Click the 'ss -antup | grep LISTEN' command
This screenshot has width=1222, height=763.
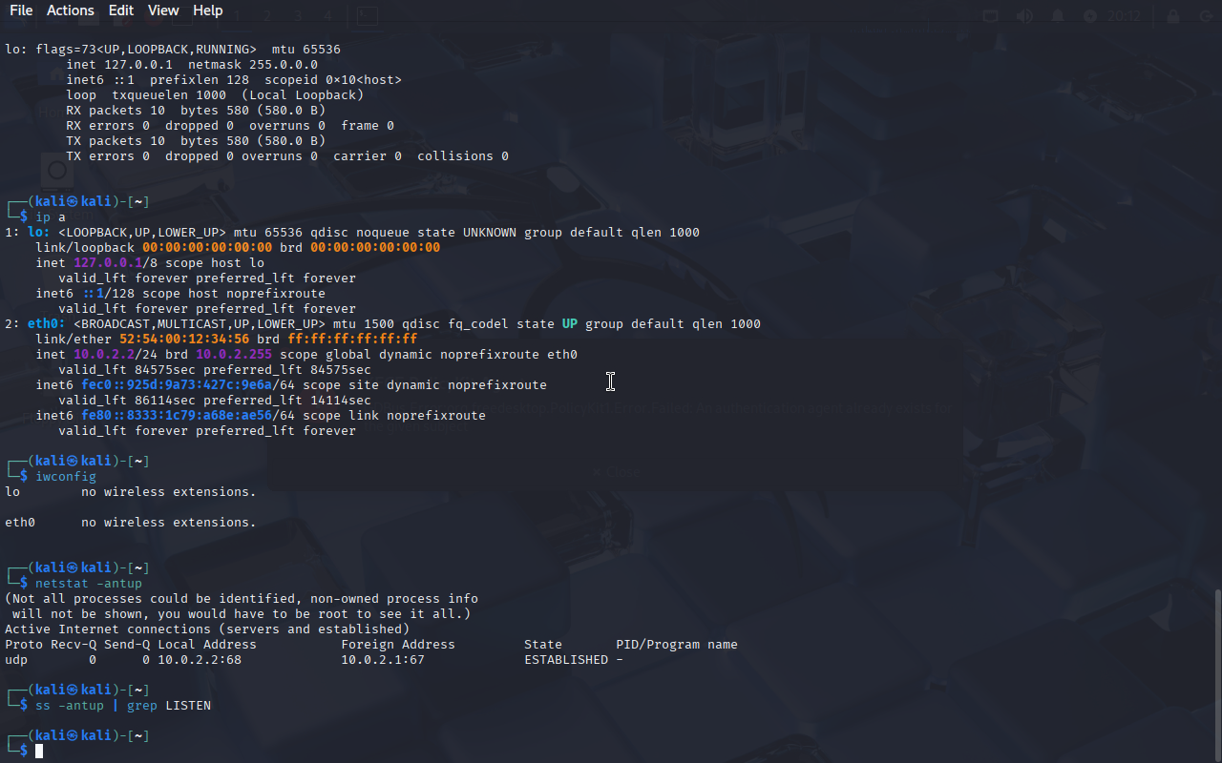tap(123, 706)
